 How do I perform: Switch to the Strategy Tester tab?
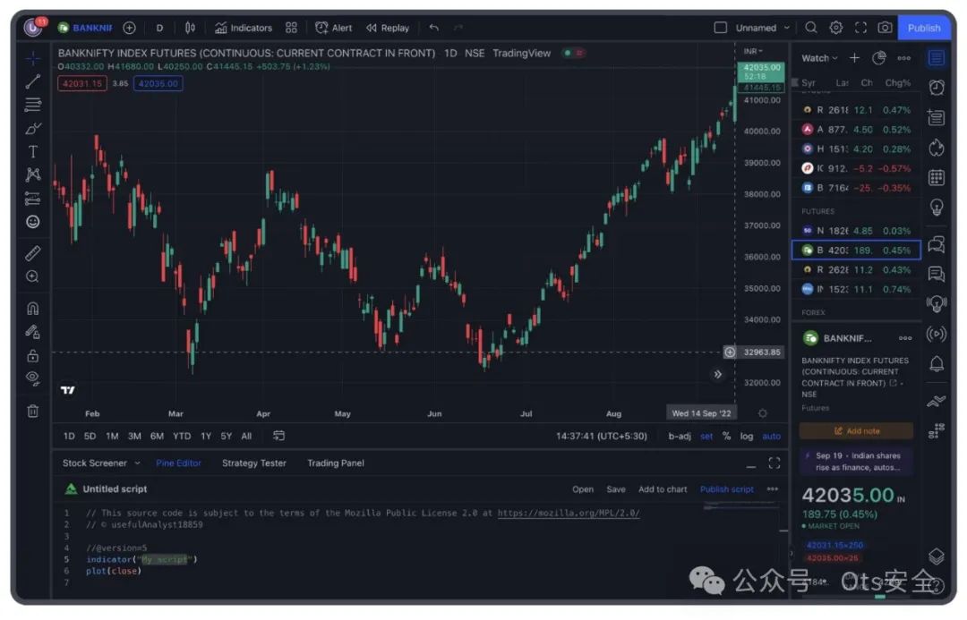pyautogui.click(x=254, y=463)
